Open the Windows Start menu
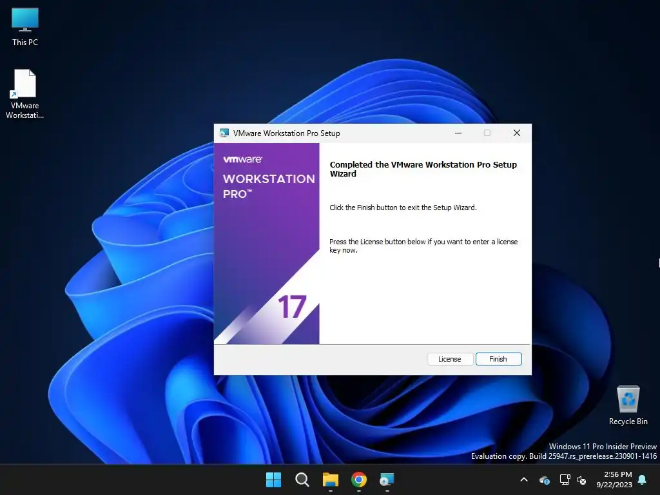Image resolution: width=660 pixels, height=495 pixels. point(273,480)
